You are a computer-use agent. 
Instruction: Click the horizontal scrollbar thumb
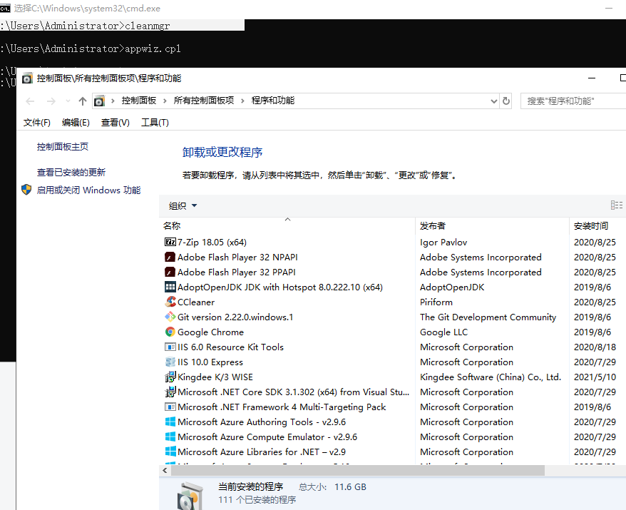[358, 471]
